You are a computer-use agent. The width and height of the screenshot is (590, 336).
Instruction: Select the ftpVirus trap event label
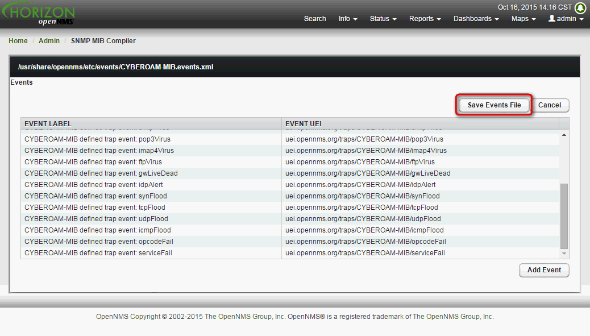pyautogui.click(x=93, y=162)
